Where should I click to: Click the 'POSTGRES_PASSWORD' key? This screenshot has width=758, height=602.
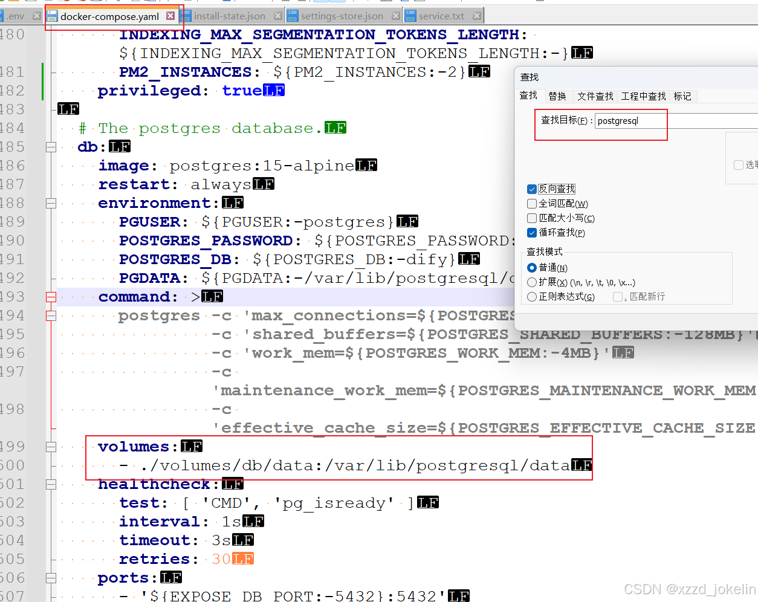pyautogui.click(x=206, y=241)
